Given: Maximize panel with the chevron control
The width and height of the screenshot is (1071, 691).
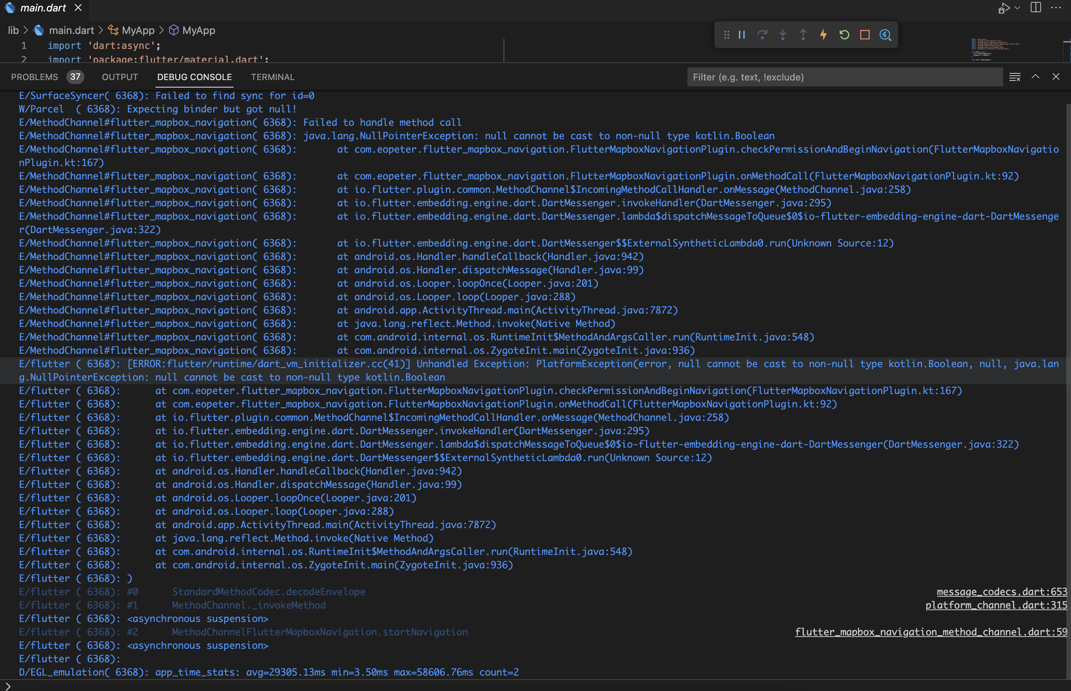Looking at the screenshot, I should pyautogui.click(x=1035, y=77).
